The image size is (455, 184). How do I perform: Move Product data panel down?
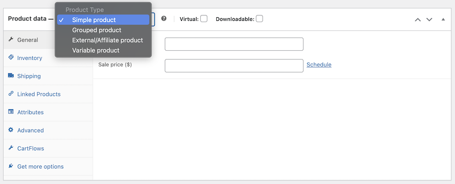(429, 19)
